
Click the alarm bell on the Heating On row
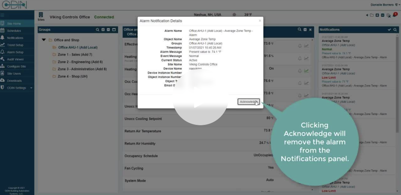pyautogui.click(x=300, y=71)
